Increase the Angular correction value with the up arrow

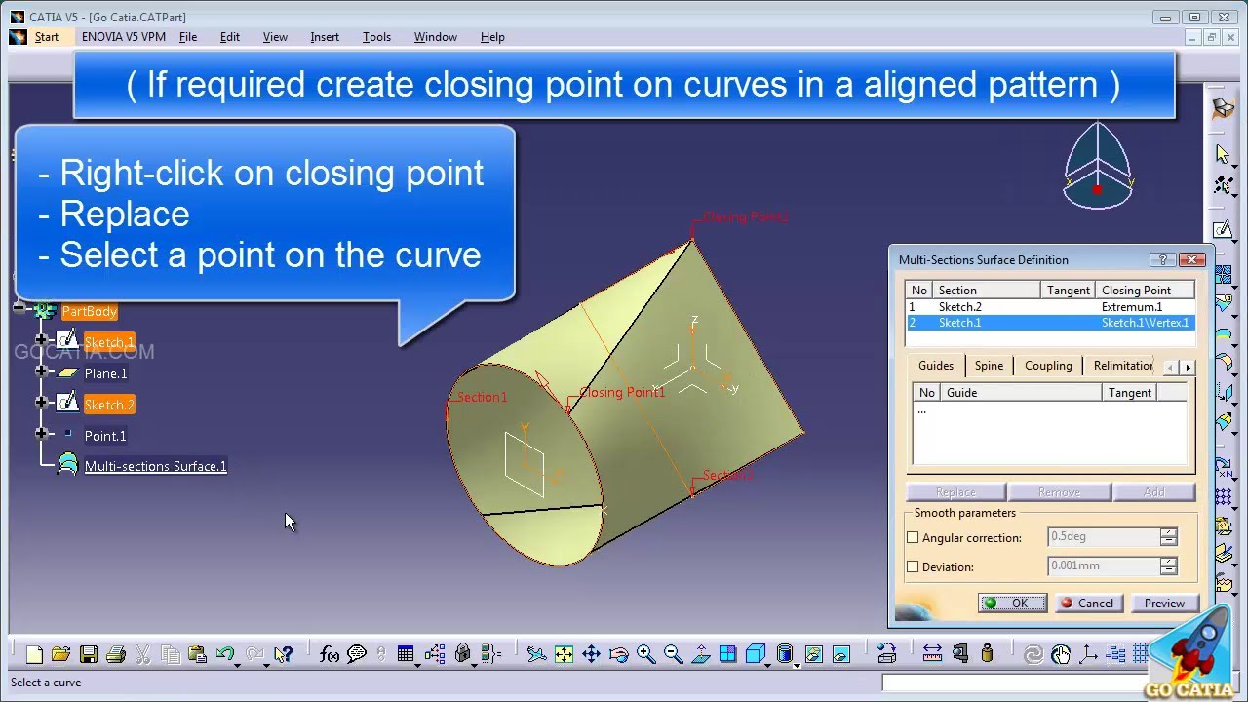(1168, 532)
